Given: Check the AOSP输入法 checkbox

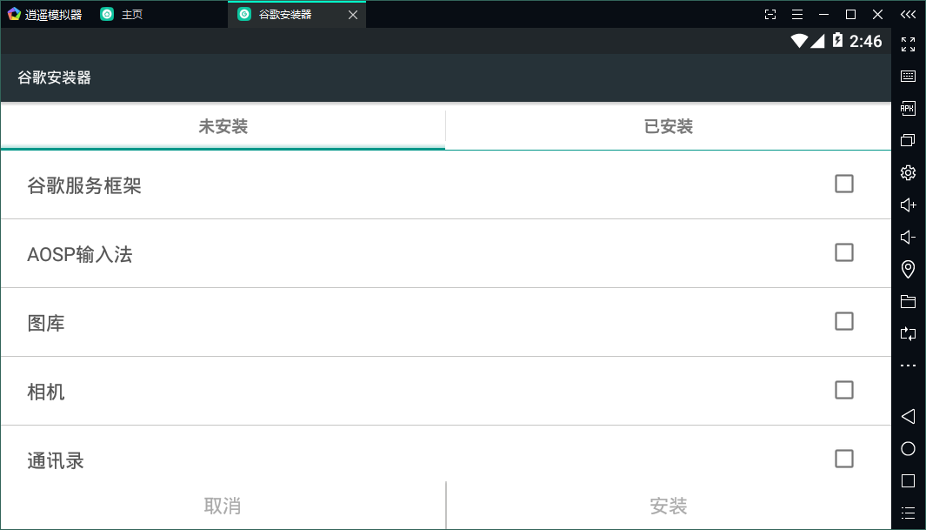Looking at the screenshot, I should (x=844, y=252).
